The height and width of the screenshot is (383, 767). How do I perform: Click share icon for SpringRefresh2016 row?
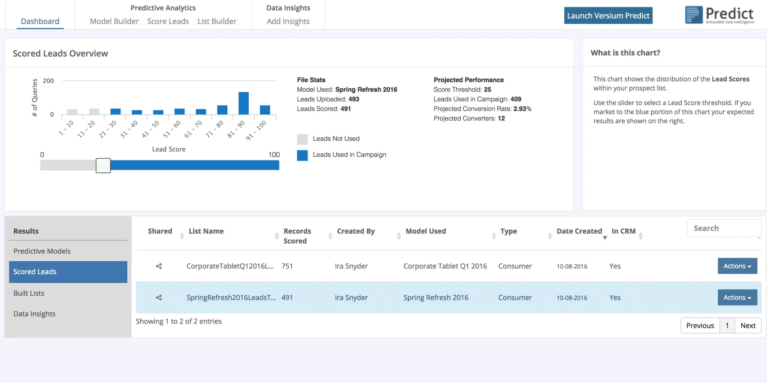159,298
